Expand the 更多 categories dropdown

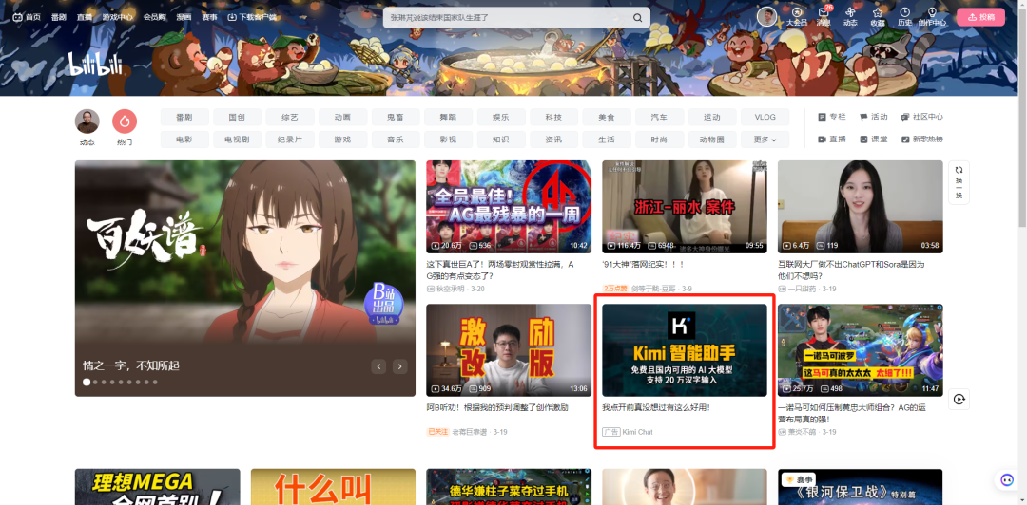[765, 140]
